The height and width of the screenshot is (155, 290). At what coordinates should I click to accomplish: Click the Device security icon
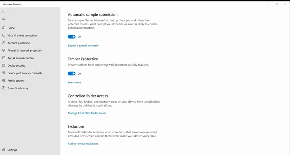(4, 66)
